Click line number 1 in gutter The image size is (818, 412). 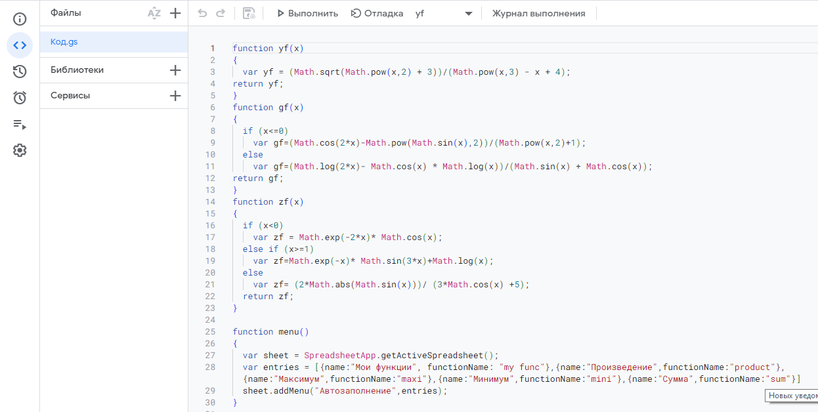tap(212, 49)
